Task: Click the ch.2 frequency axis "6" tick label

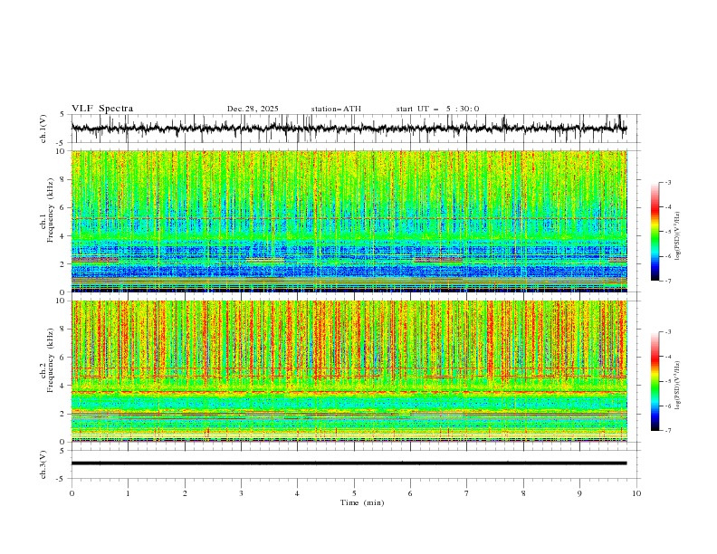Action: tap(63, 358)
